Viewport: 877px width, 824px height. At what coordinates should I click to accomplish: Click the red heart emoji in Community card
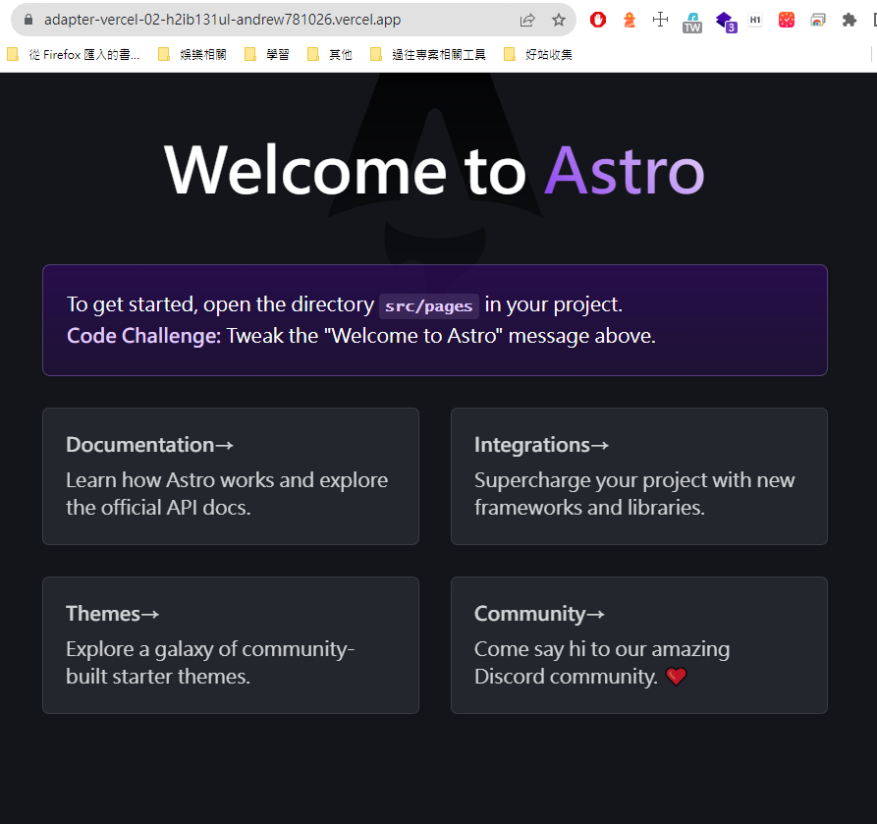click(x=676, y=677)
